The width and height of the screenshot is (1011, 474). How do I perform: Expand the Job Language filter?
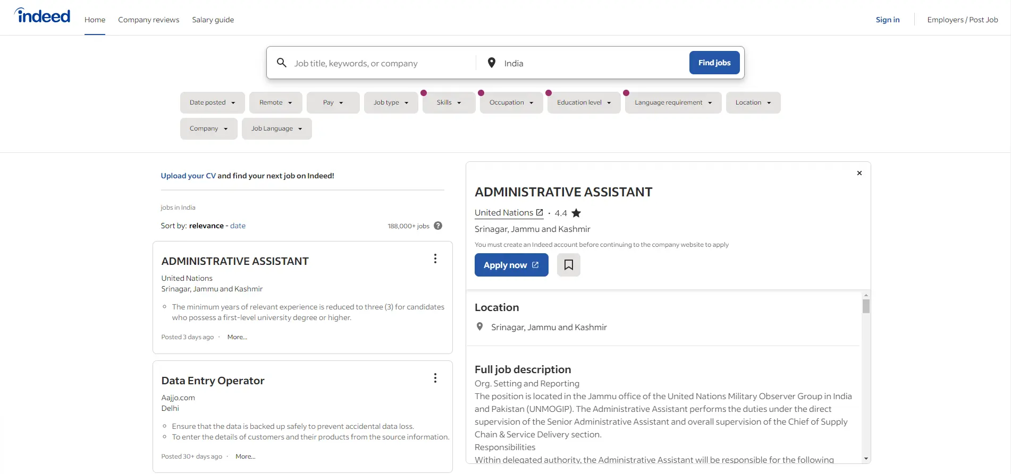tap(277, 128)
